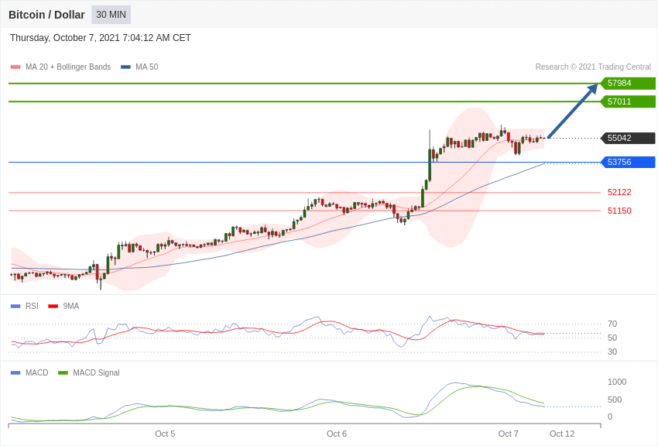
Task: Click the 51150 red support label
Action: (x=619, y=211)
